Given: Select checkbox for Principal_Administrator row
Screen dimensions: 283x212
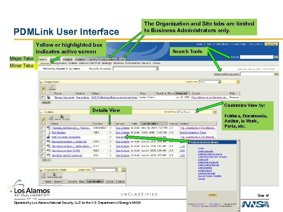Looking at the screenshot, I should 43,128.
